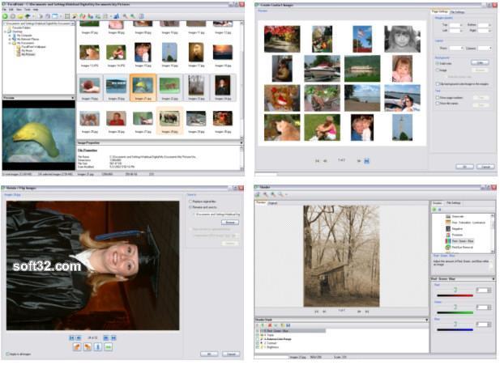Click the Red channel slider handle
Viewport: 500px width, 365px height.
click(455, 290)
